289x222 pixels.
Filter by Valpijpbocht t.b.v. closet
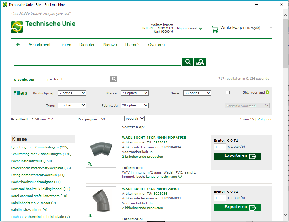click(x=33, y=203)
